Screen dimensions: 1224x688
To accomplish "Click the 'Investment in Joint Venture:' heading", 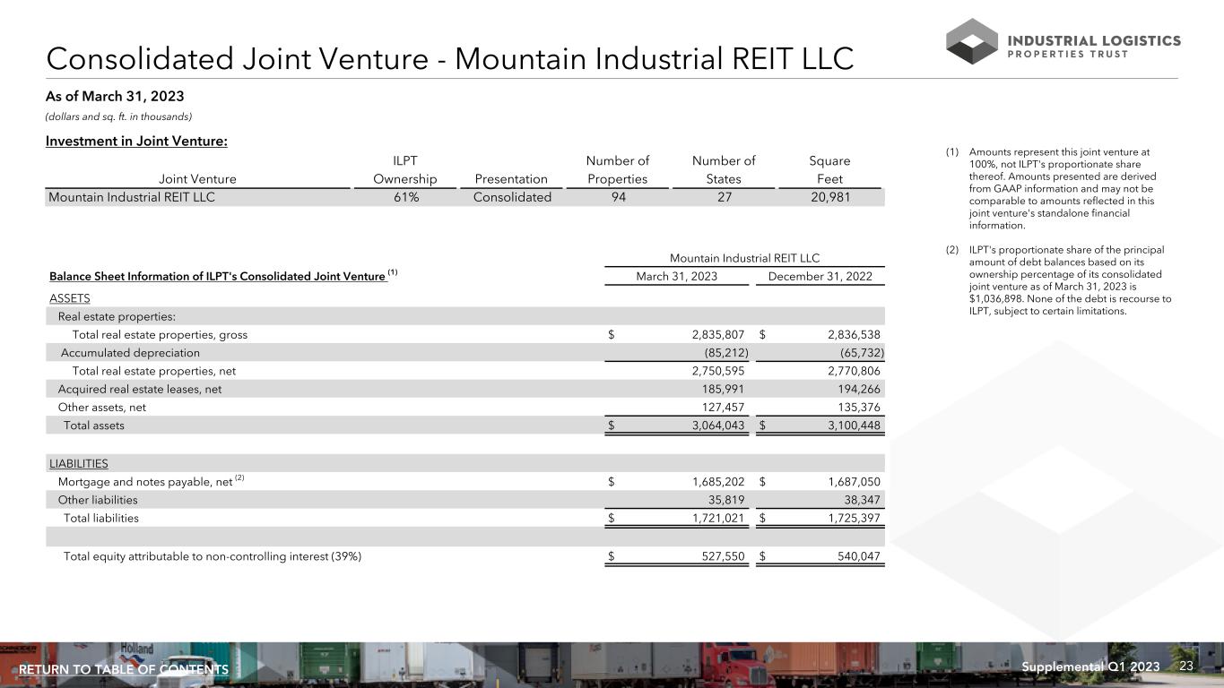I will pyautogui.click(x=137, y=141).
